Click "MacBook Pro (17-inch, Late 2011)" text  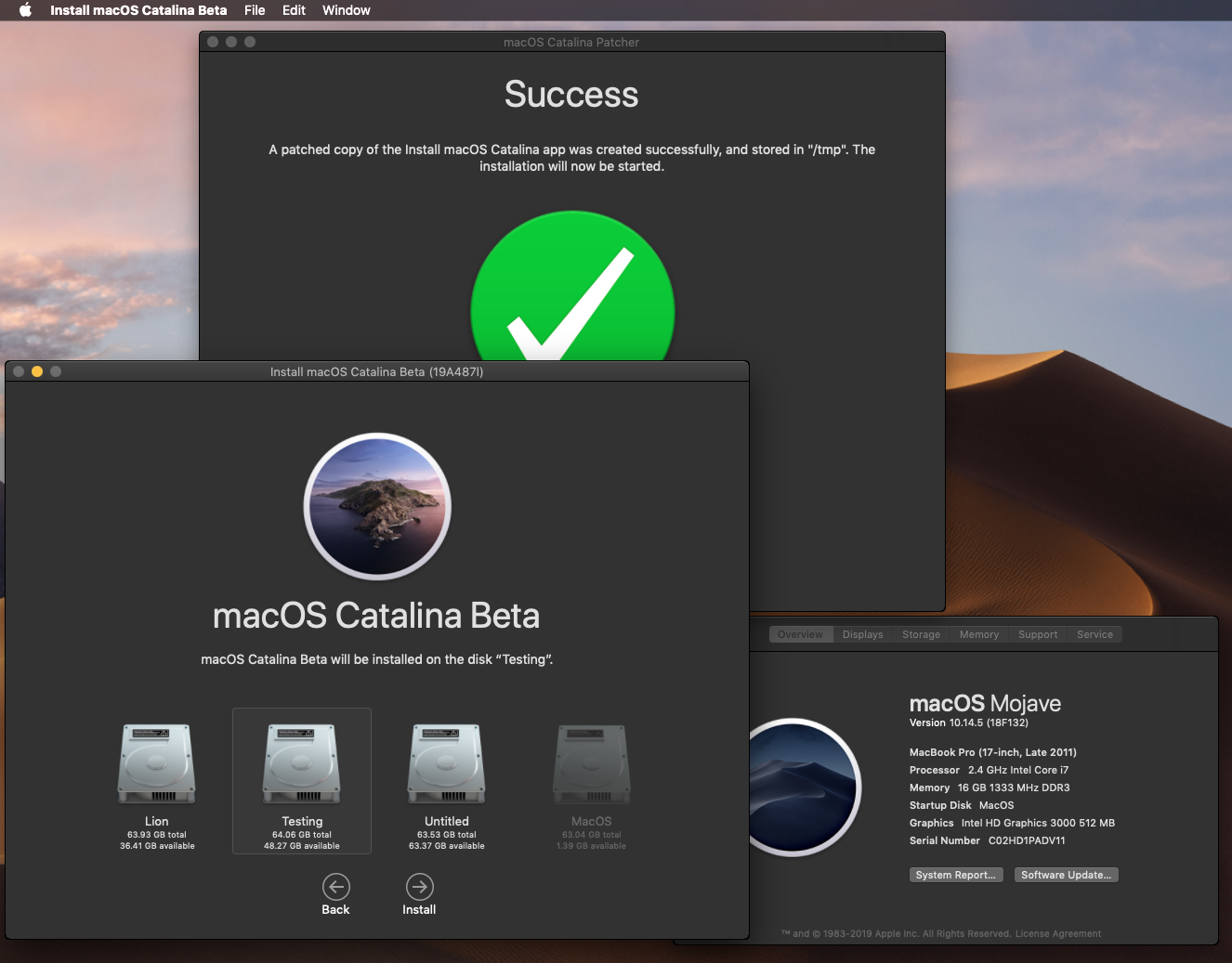click(993, 752)
